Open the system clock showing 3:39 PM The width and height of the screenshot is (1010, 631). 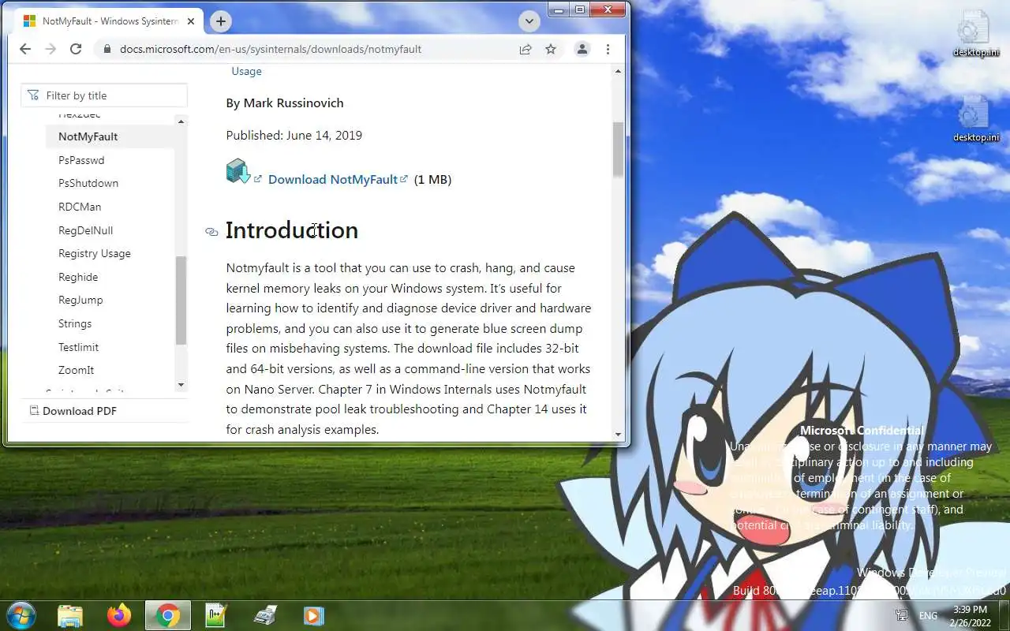tap(970, 615)
